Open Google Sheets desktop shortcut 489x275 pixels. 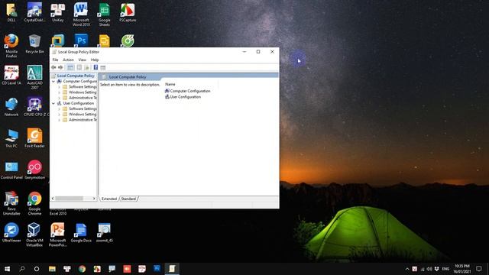[x=105, y=15]
